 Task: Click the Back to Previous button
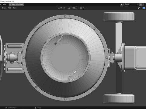tap(16, 5)
